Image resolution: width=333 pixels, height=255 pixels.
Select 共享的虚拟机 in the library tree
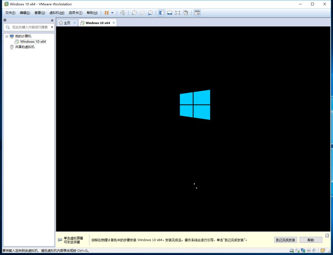[25, 47]
